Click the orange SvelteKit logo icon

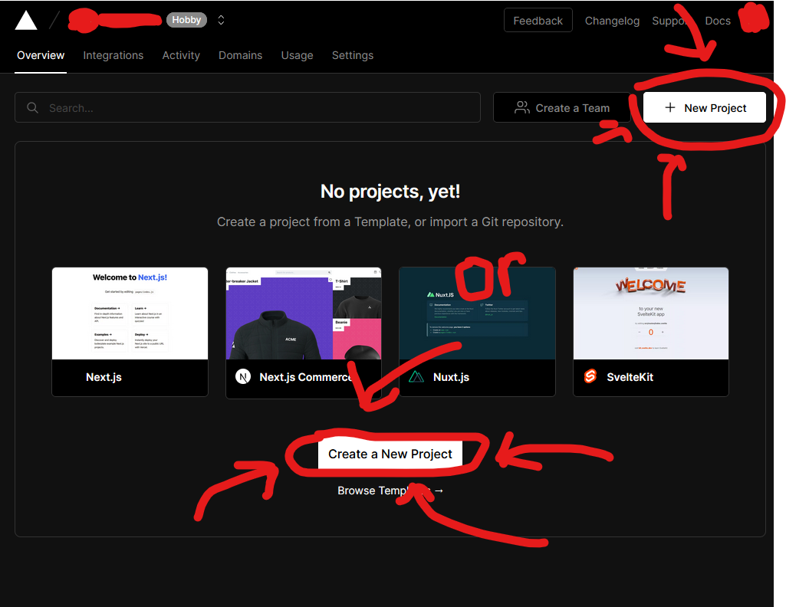coord(590,376)
